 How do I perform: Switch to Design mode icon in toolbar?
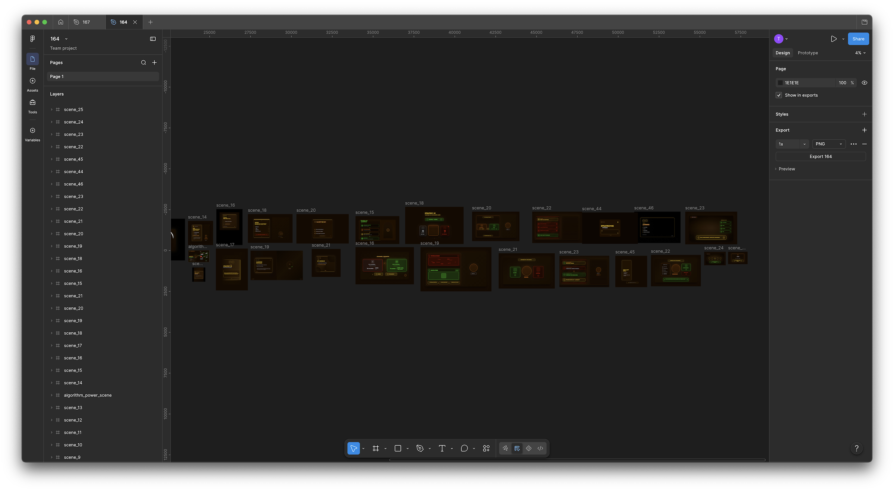tap(517, 448)
